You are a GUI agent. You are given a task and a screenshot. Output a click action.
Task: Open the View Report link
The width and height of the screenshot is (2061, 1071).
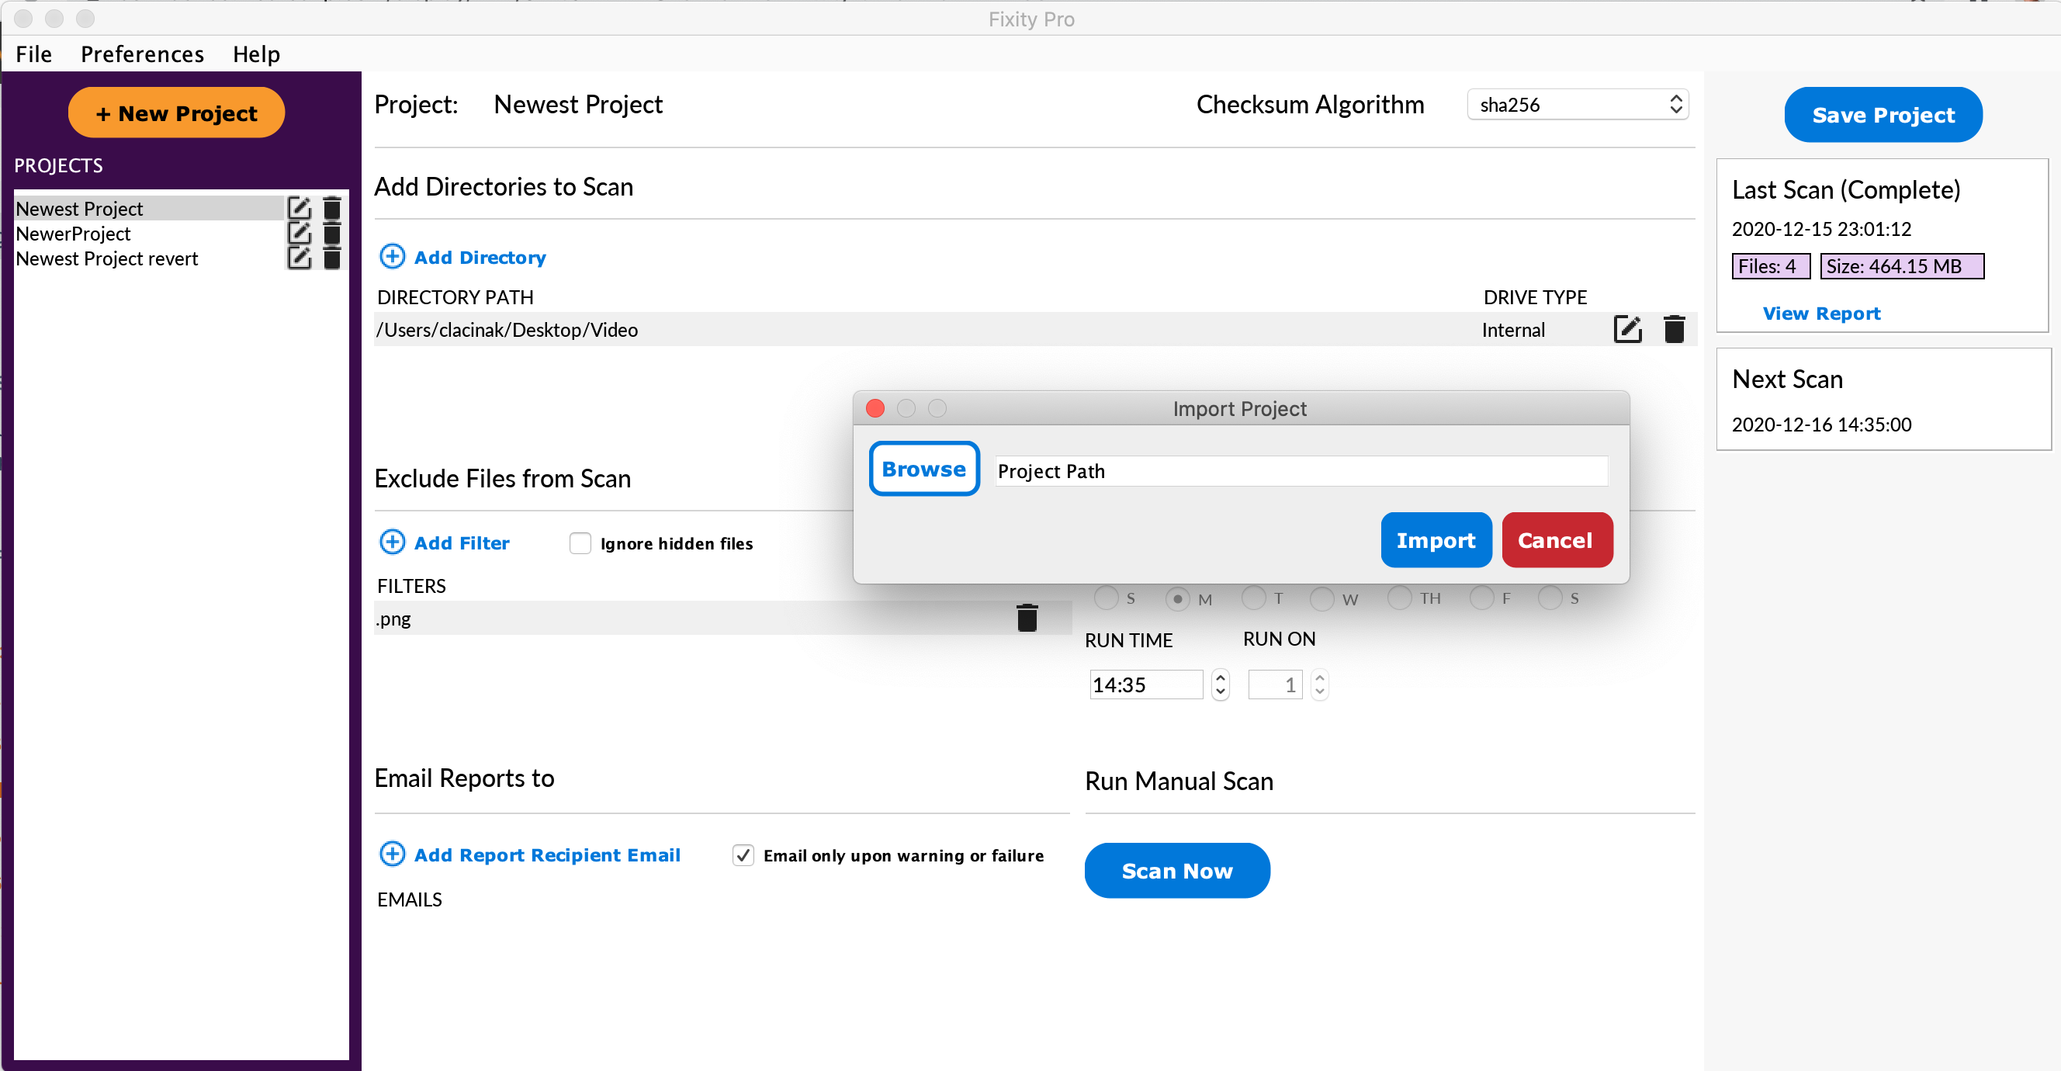point(1821,313)
